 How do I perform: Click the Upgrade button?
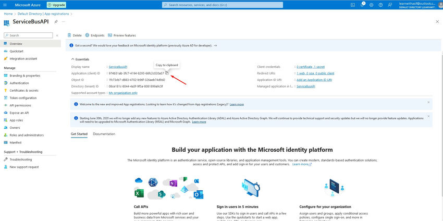point(56,5)
